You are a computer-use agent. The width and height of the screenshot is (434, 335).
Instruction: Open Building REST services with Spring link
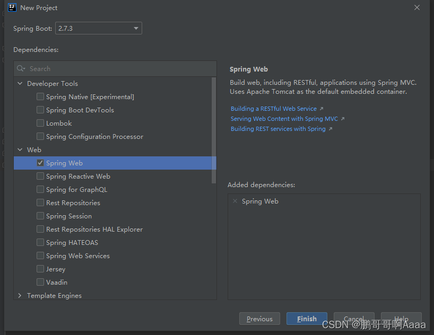(278, 129)
